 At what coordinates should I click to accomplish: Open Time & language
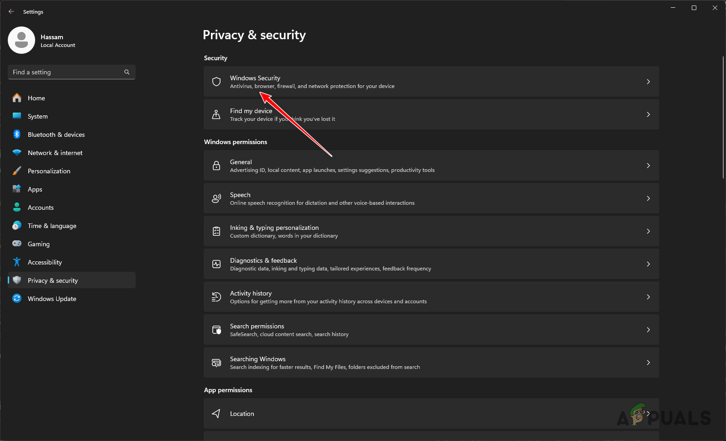point(72,225)
